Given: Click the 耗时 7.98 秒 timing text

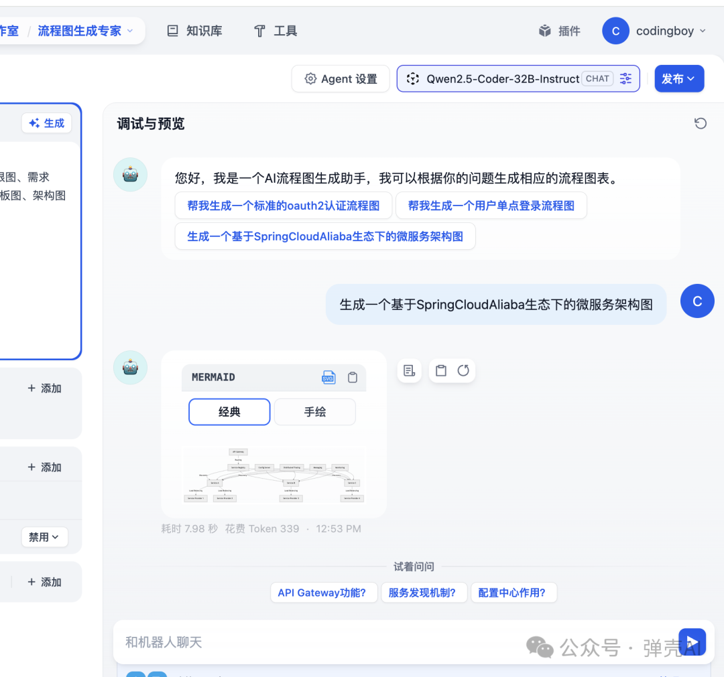Looking at the screenshot, I should coord(189,528).
